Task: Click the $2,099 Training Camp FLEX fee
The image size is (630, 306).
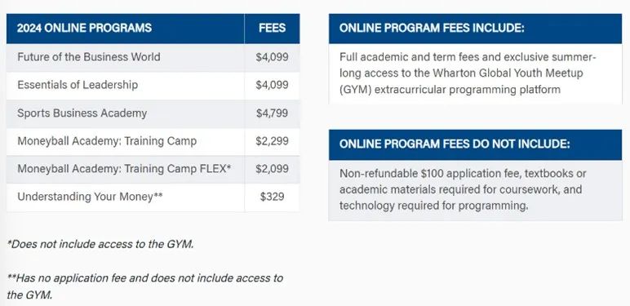Action: click(x=272, y=169)
